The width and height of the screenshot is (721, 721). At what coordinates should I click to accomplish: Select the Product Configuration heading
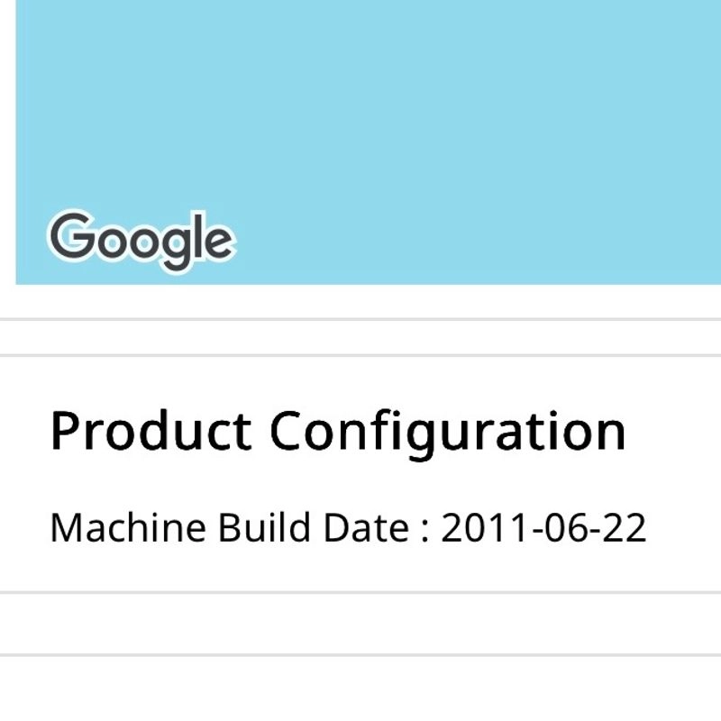(338, 433)
